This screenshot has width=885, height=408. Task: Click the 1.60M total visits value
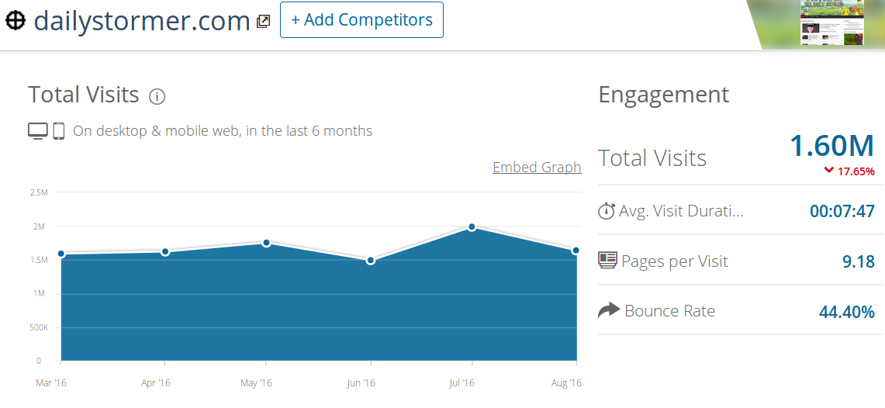[x=831, y=145]
